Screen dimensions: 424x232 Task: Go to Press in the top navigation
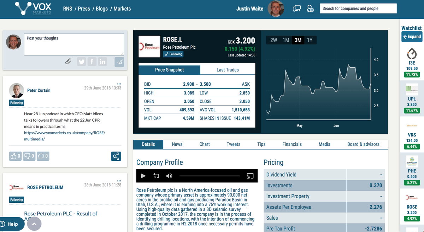pos(84,8)
